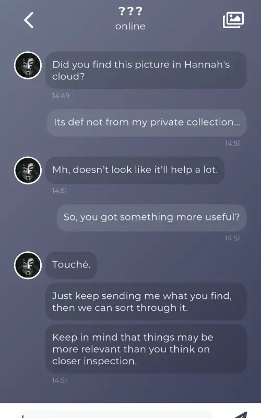Open the shared media gallery icon
This screenshot has height=418, width=261.
coord(233,20)
